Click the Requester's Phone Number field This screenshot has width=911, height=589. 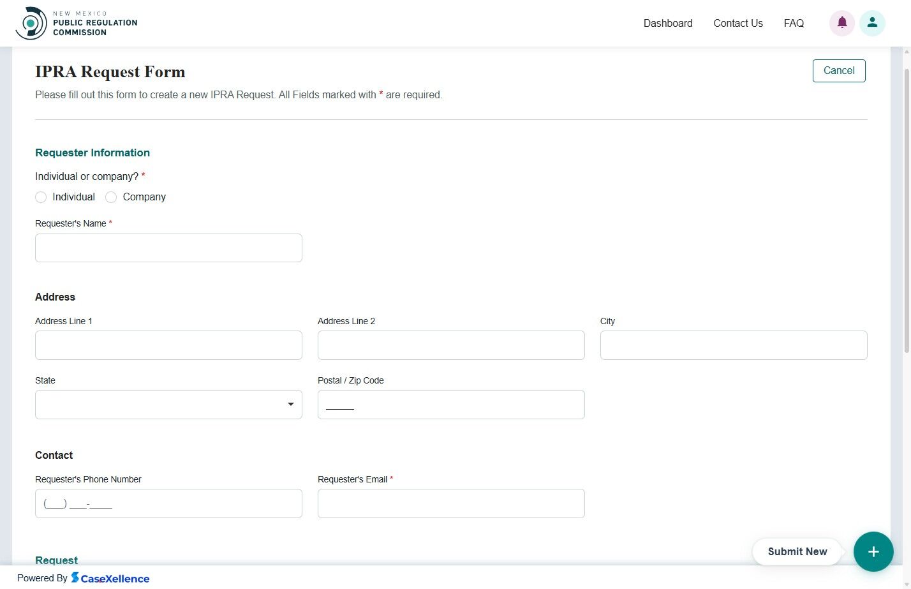click(168, 503)
